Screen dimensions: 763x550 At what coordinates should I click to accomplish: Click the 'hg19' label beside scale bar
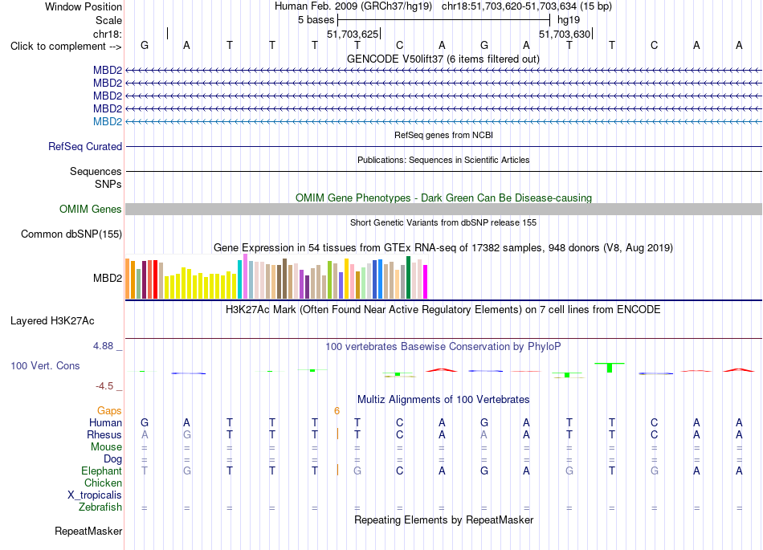tap(569, 20)
